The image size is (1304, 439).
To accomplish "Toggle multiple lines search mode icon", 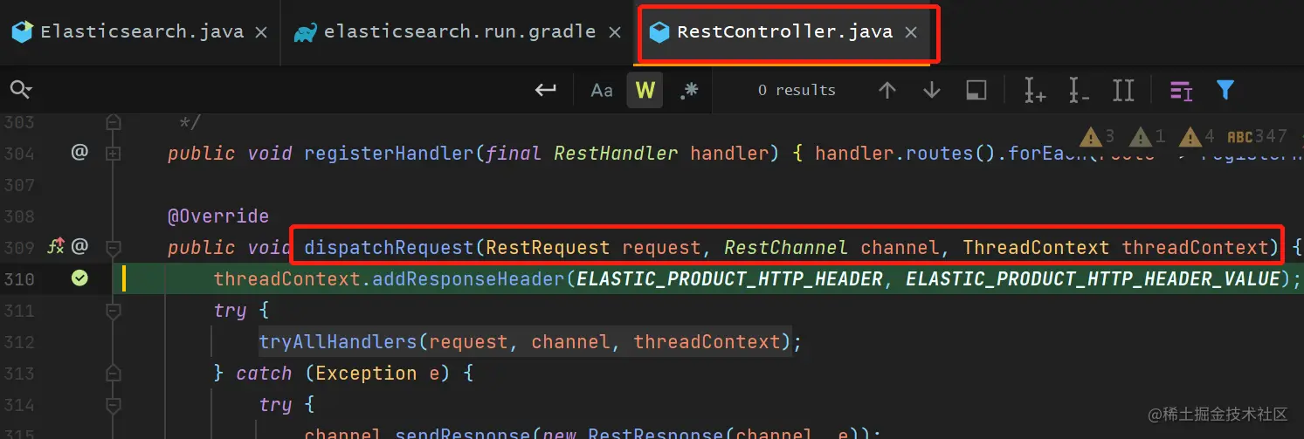I will pos(1181,90).
